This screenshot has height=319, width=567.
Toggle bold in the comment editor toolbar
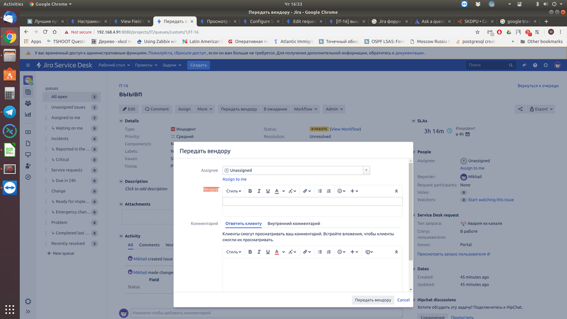pyautogui.click(x=250, y=251)
